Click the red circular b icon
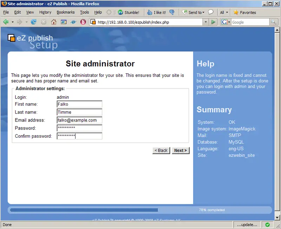281x229 pixels. [x=83, y=22]
